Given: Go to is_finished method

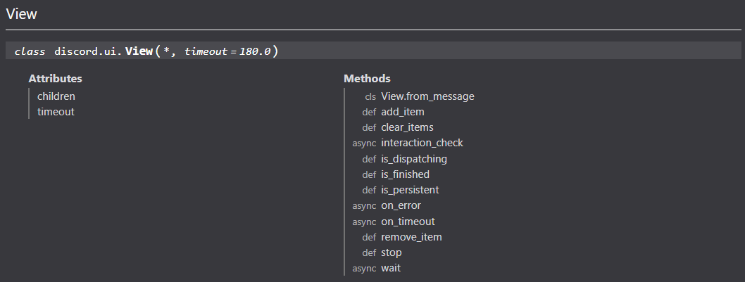Looking at the screenshot, I should point(406,174).
